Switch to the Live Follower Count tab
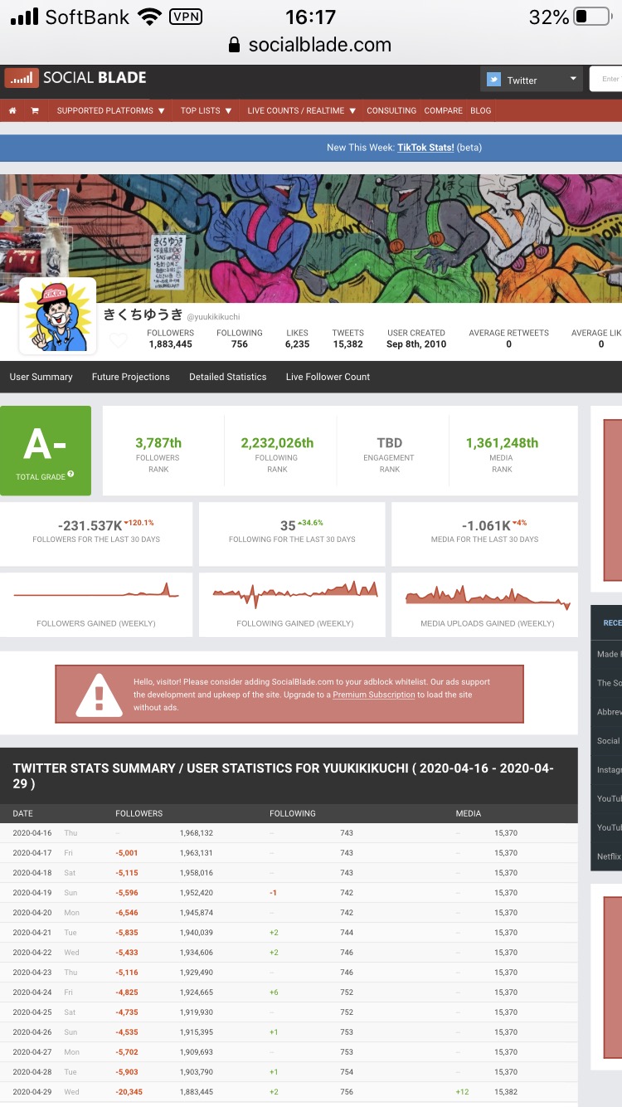The width and height of the screenshot is (622, 1107). point(328,377)
